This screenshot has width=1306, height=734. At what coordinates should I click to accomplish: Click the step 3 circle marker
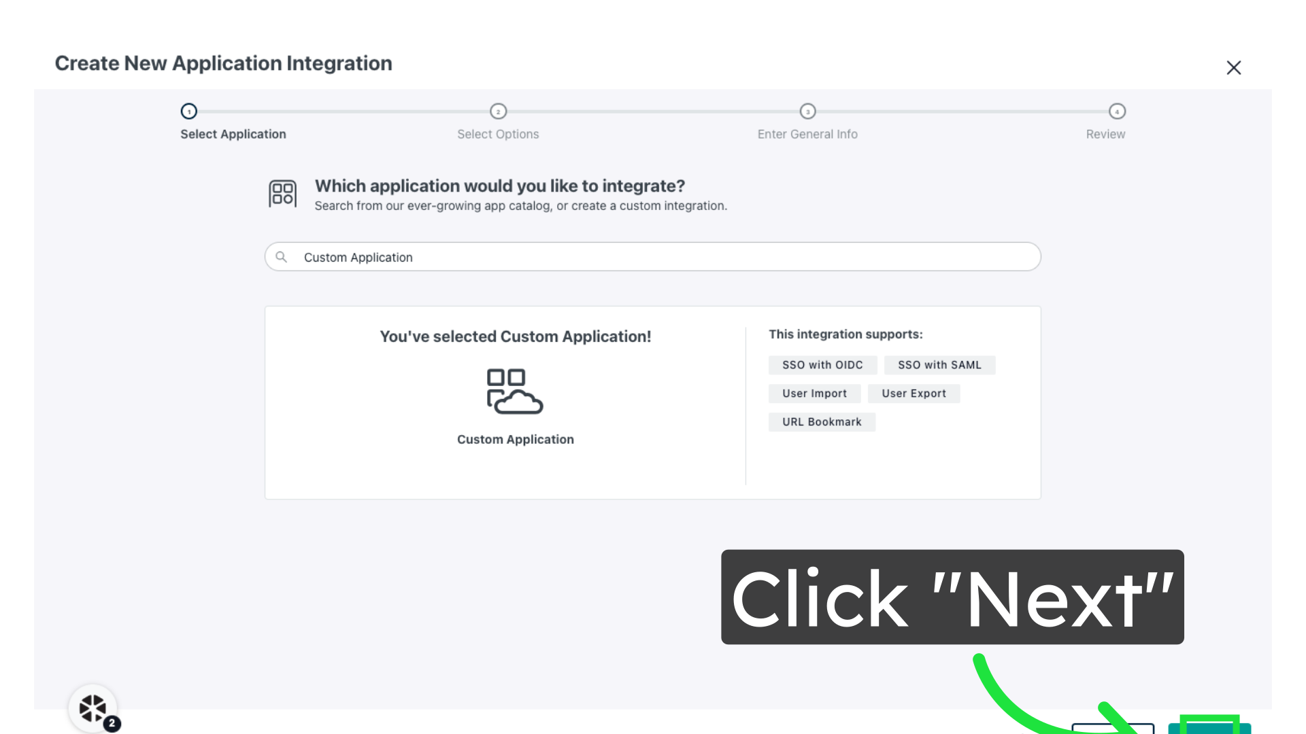[x=807, y=111]
